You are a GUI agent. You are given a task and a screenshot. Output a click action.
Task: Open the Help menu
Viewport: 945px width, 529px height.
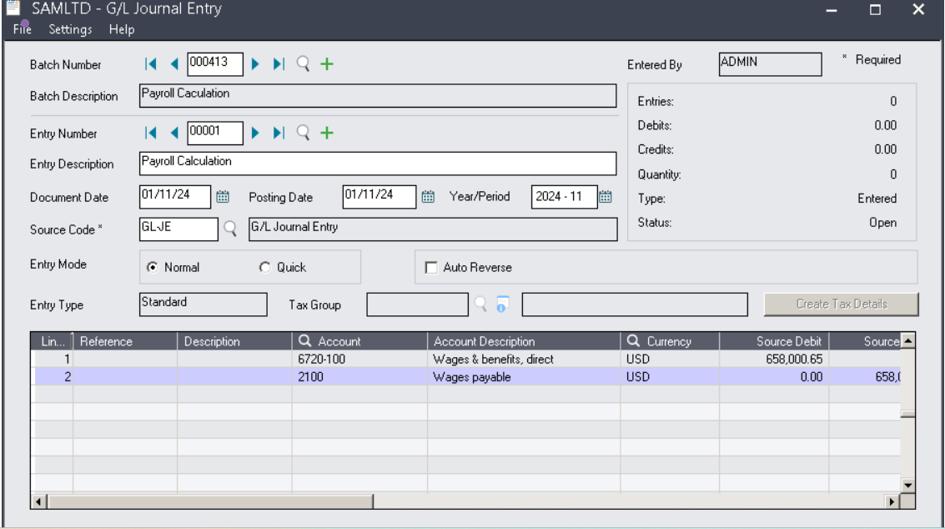tap(122, 29)
